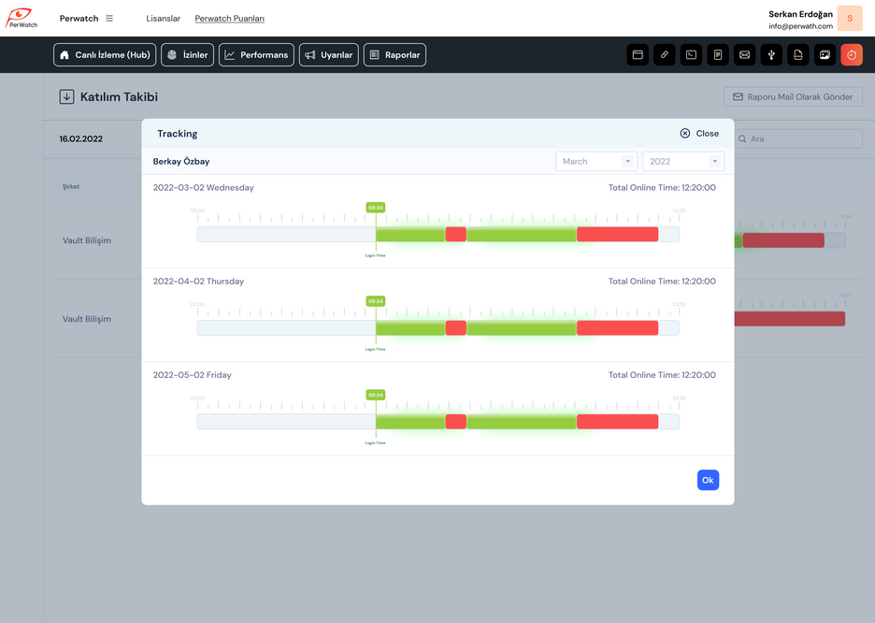The image size is (875, 623).
Task: Go to Perwatch Puanları link
Action: click(x=229, y=19)
